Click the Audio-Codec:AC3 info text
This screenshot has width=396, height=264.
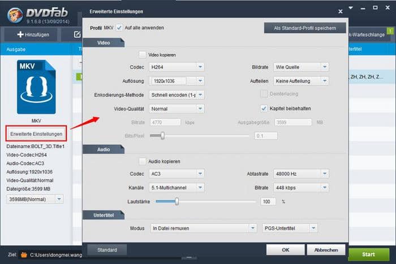(25, 163)
